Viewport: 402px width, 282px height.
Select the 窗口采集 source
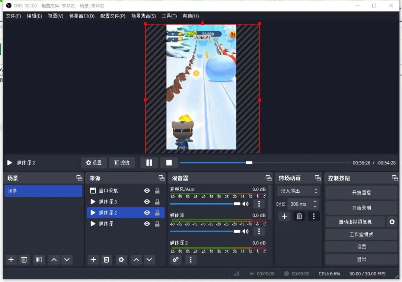coord(126,190)
